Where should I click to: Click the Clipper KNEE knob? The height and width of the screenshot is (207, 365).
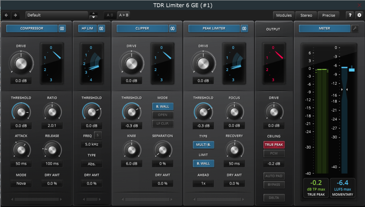click(132, 150)
